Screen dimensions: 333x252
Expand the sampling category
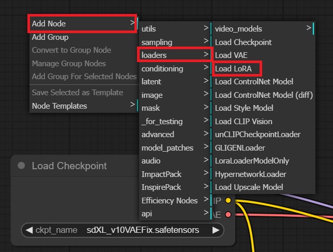pos(175,42)
